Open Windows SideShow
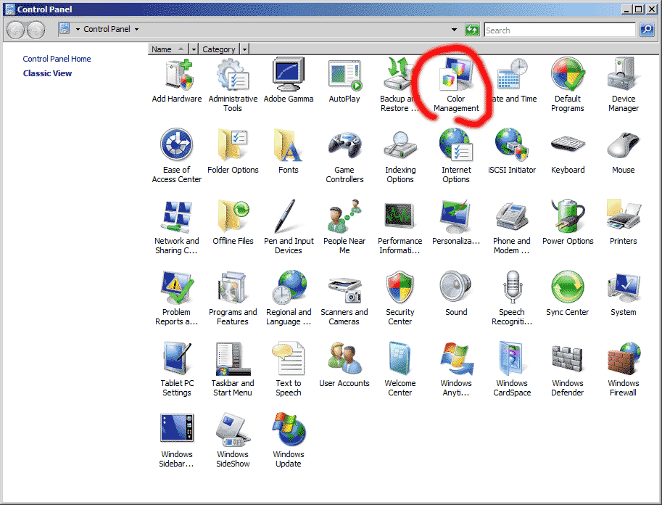The height and width of the screenshot is (505, 662). [x=233, y=440]
